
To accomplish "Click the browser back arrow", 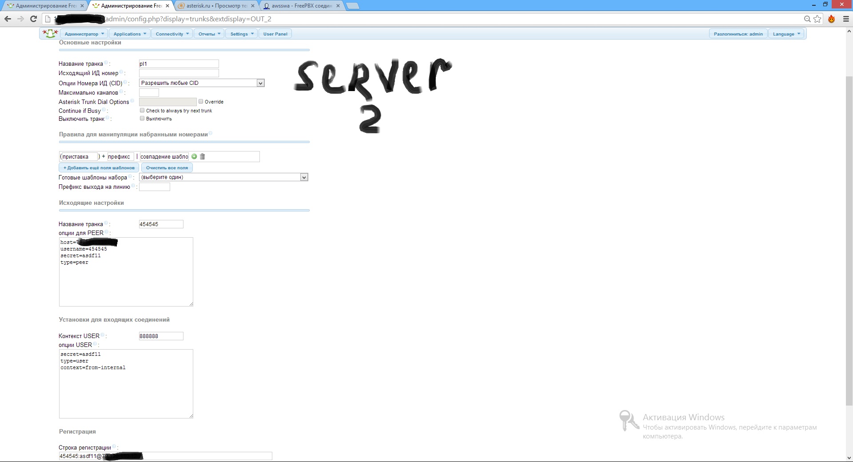I will coord(8,19).
